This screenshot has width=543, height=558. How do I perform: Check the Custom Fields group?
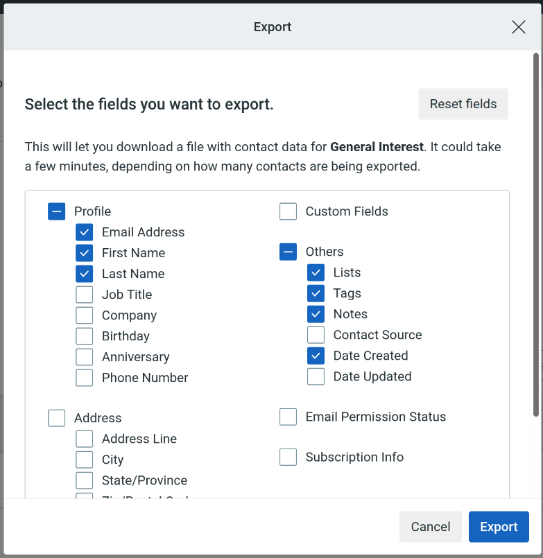click(x=288, y=211)
